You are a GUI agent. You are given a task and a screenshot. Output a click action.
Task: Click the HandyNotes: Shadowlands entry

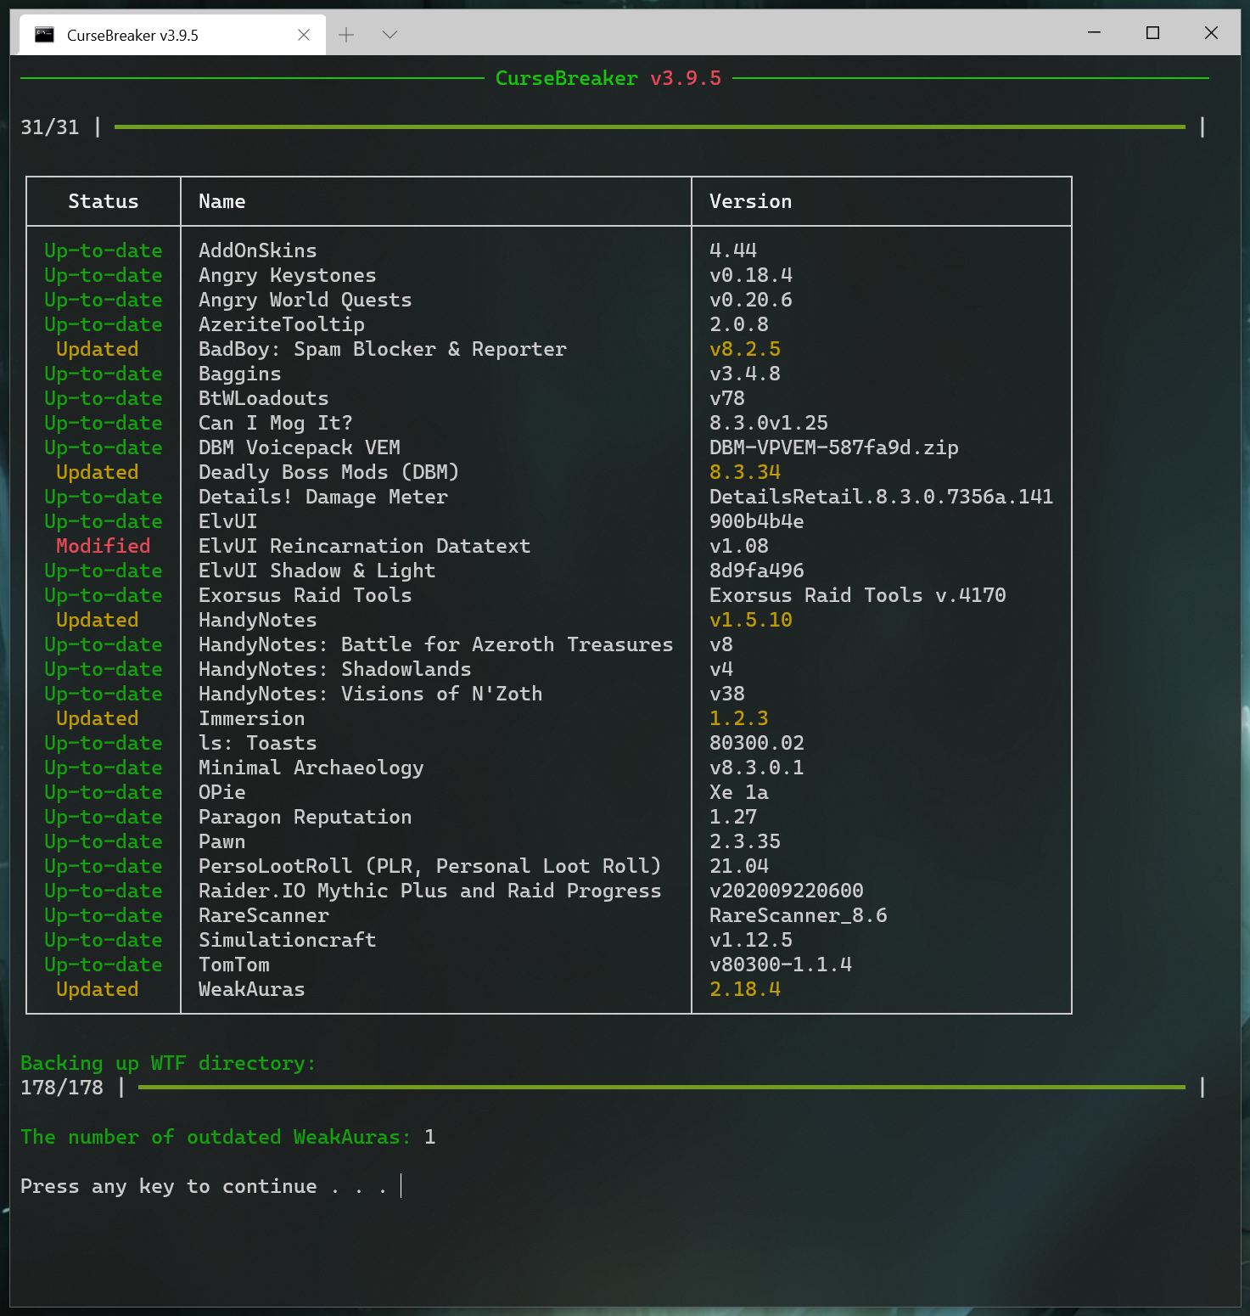pos(335,669)
